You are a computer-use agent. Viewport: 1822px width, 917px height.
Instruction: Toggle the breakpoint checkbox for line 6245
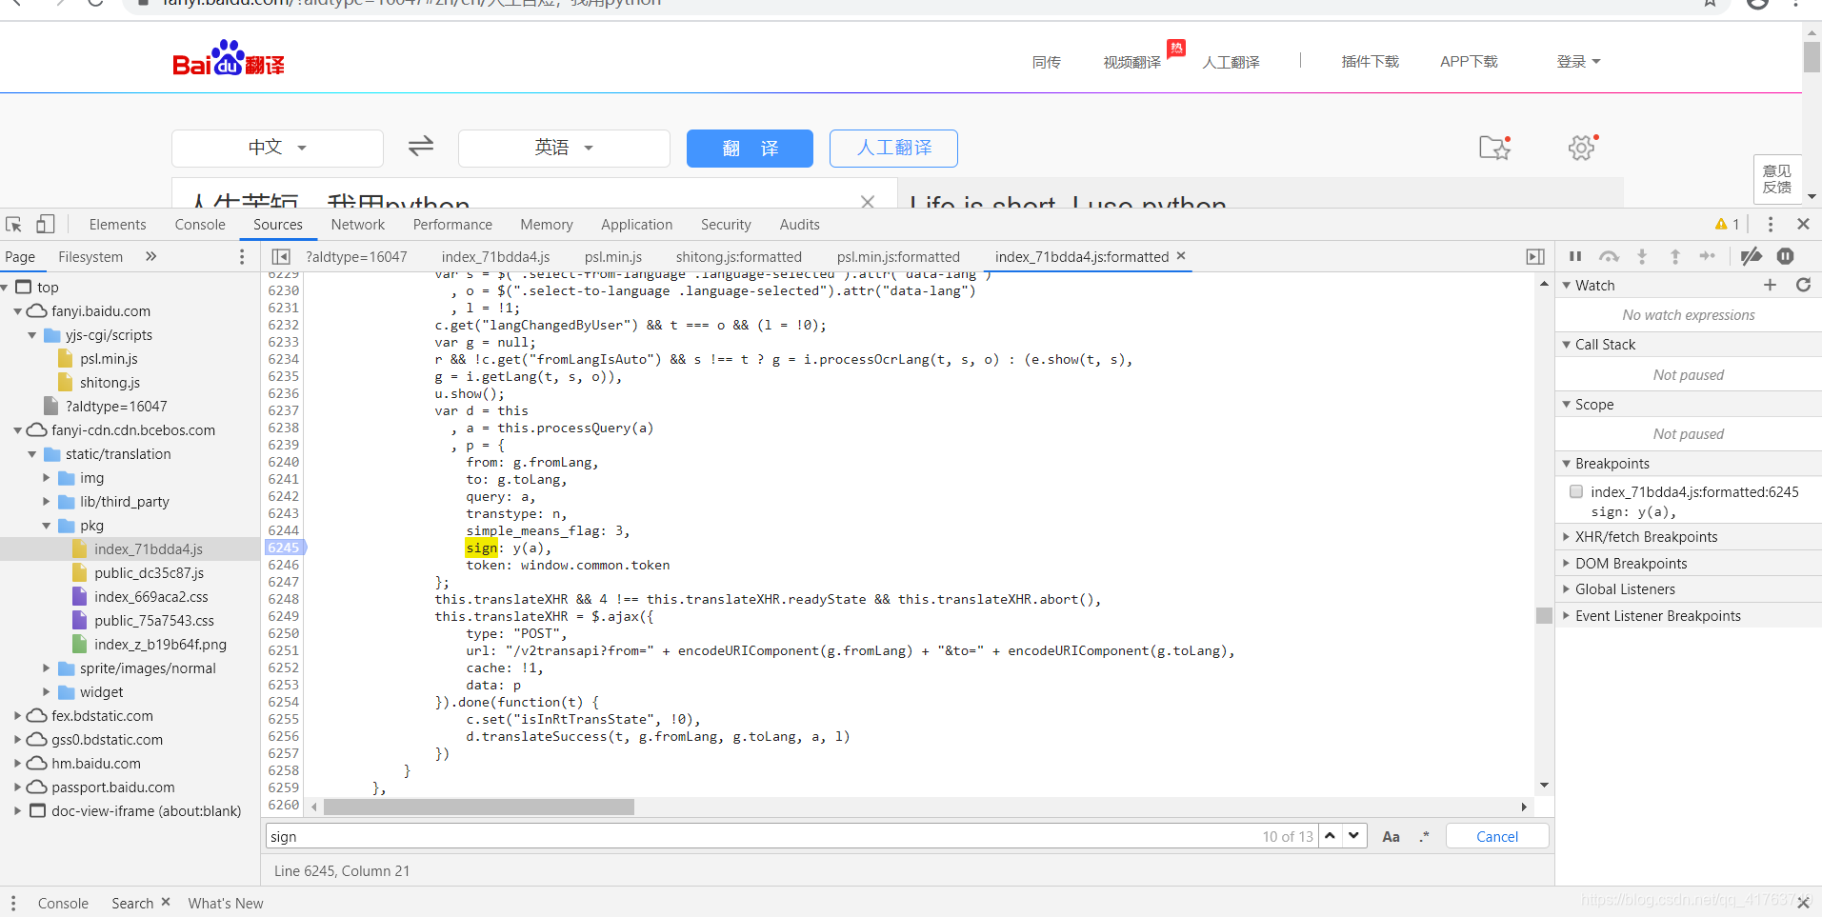click(x=1576, y=491)
